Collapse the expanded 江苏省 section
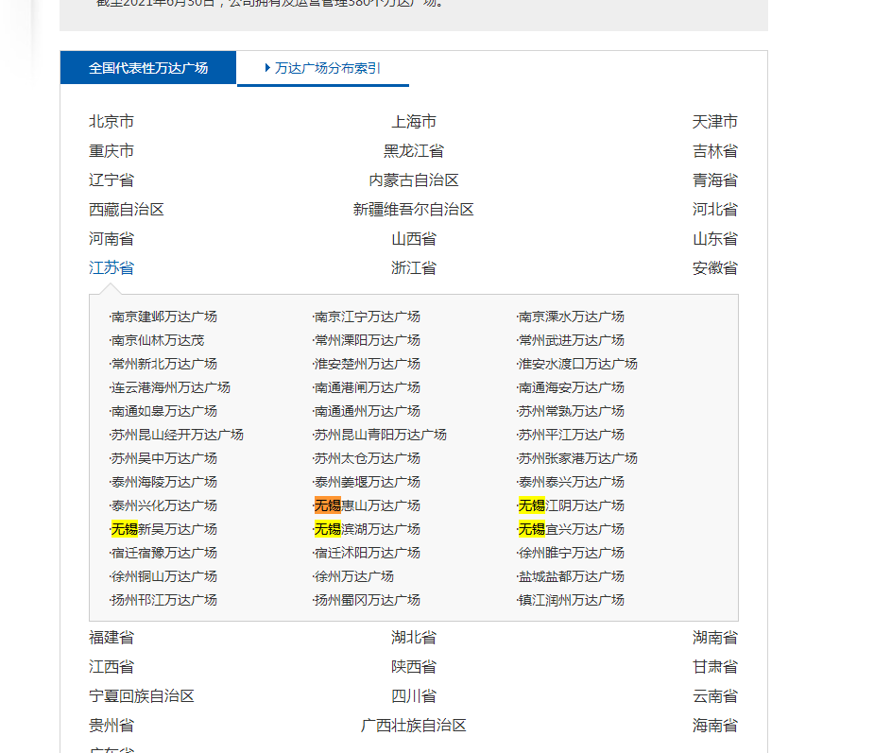Image resolution: width=874 pixels, height=753 pixels. [111, 268]
